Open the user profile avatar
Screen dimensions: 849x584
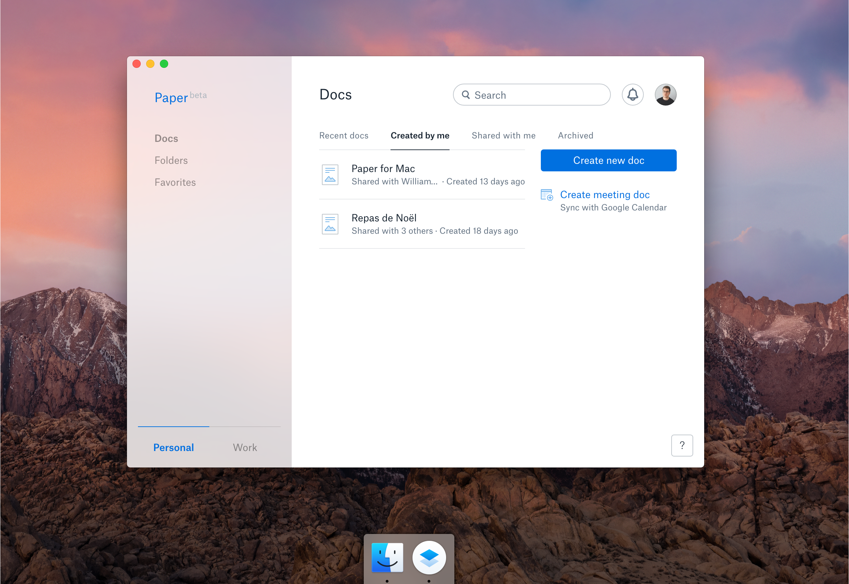click(x=665, y=95)
